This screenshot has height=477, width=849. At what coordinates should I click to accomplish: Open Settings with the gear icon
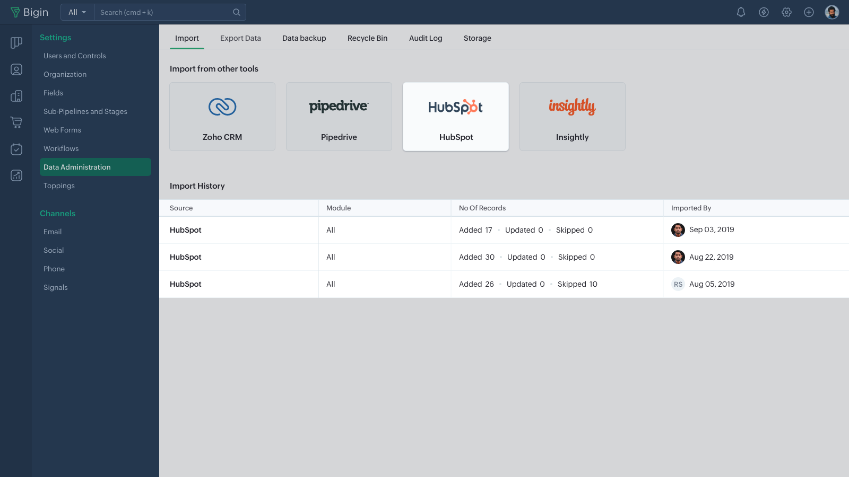pos(787,12)
